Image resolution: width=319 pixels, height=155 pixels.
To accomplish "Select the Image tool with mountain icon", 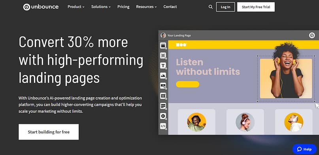I will pyautogui.click(x=163, y=76).
